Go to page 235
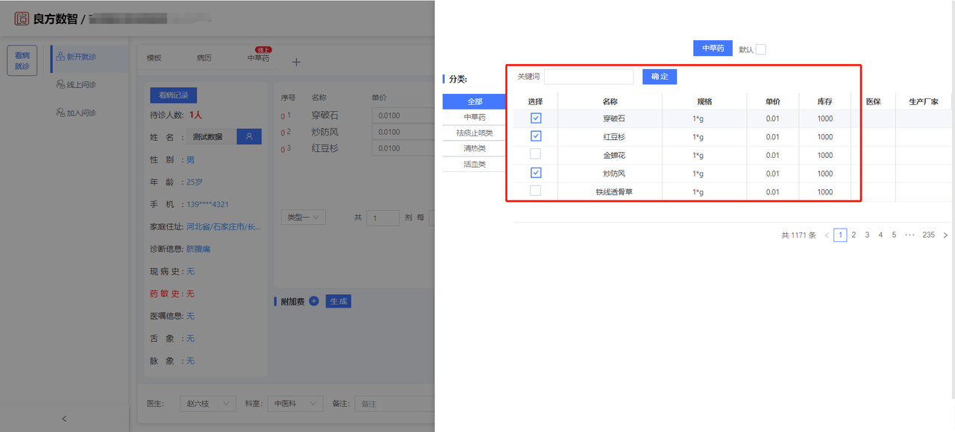Image resolution: width=955 pixels, height=432 pixels. [928, 235]
